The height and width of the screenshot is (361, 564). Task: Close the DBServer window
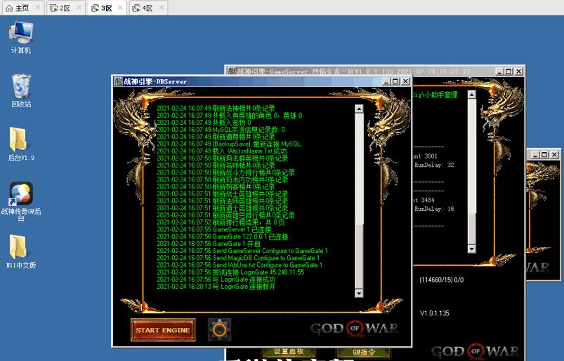coord(405,81)
